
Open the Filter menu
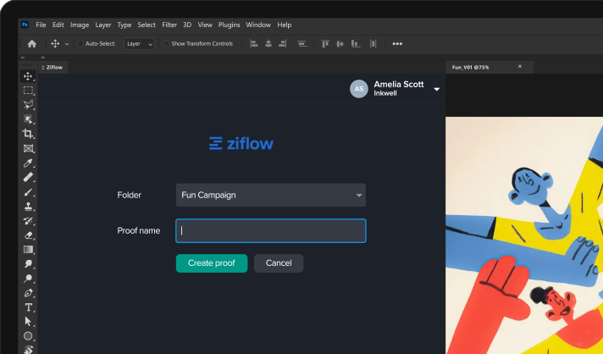(169, 25)
